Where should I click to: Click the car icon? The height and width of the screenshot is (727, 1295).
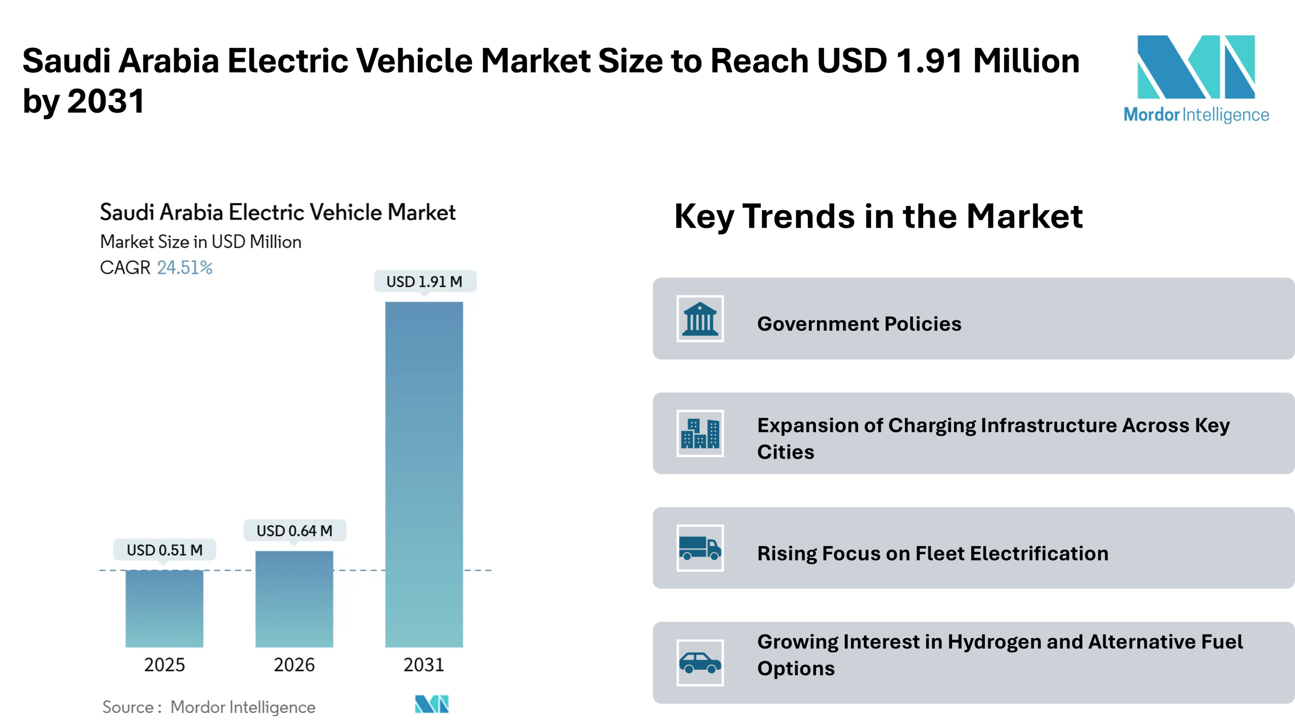tap(700, 663)
